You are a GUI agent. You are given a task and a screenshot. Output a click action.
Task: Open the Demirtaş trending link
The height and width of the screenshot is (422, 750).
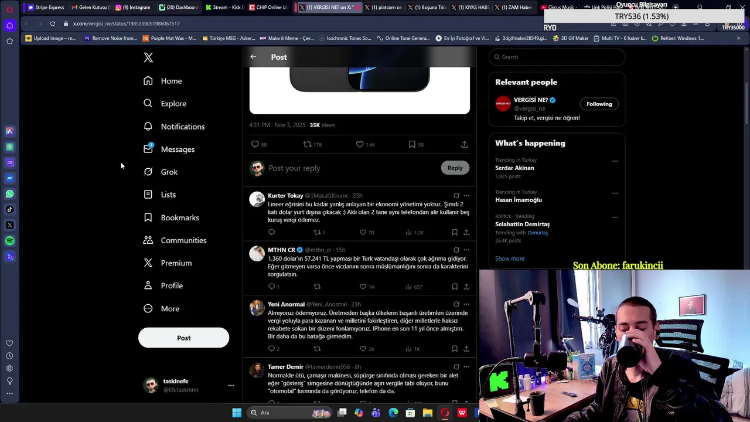pyautogui.click(x=537, y=233)
